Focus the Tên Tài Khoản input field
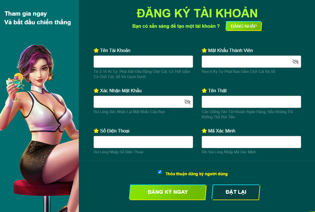 [143, 62]
